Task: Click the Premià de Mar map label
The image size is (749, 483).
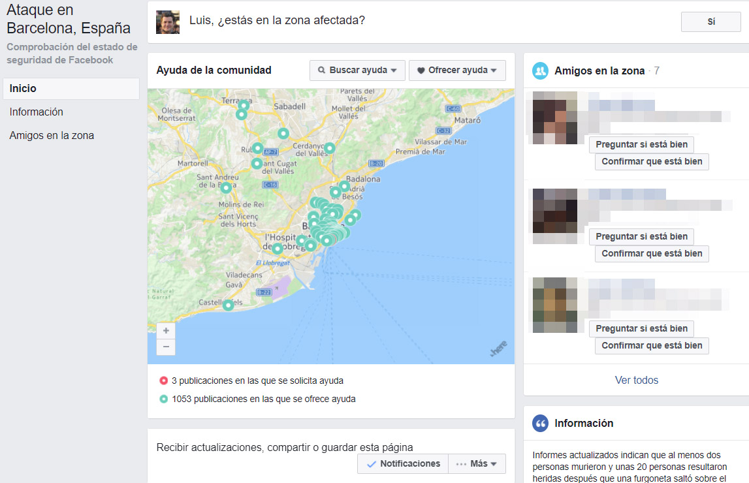Action: pos(421,152)
